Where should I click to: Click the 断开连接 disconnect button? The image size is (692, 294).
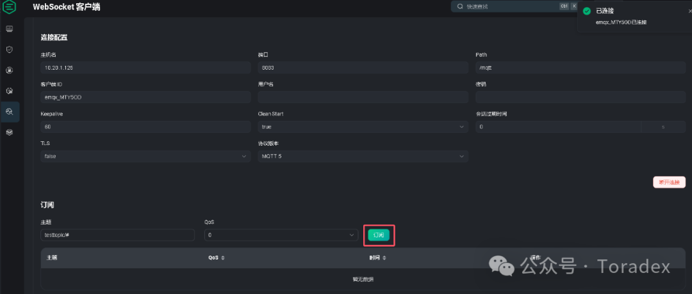tap(669, 182)
